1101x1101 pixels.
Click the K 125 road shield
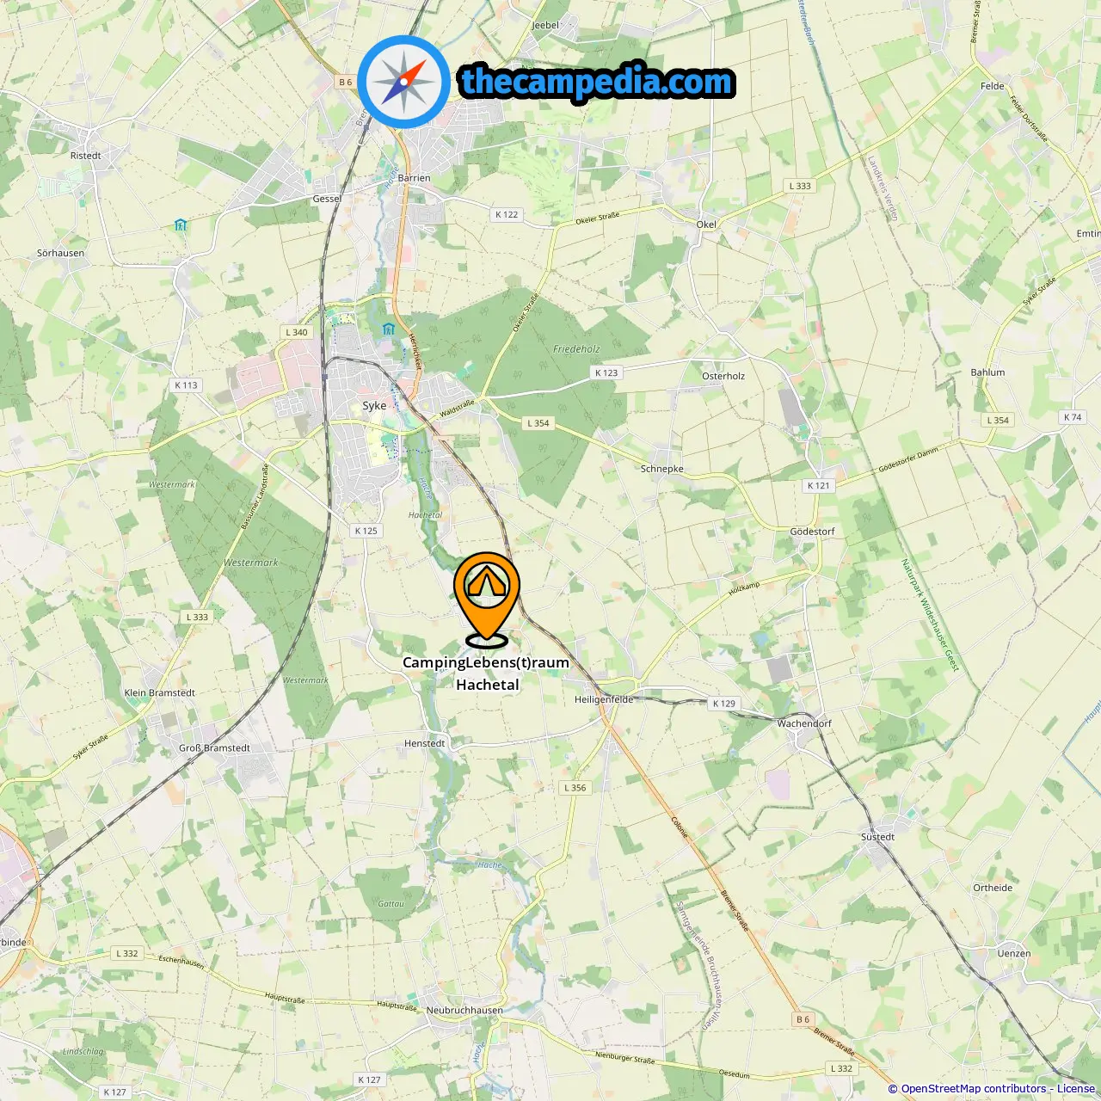click(x=366, y=531)
